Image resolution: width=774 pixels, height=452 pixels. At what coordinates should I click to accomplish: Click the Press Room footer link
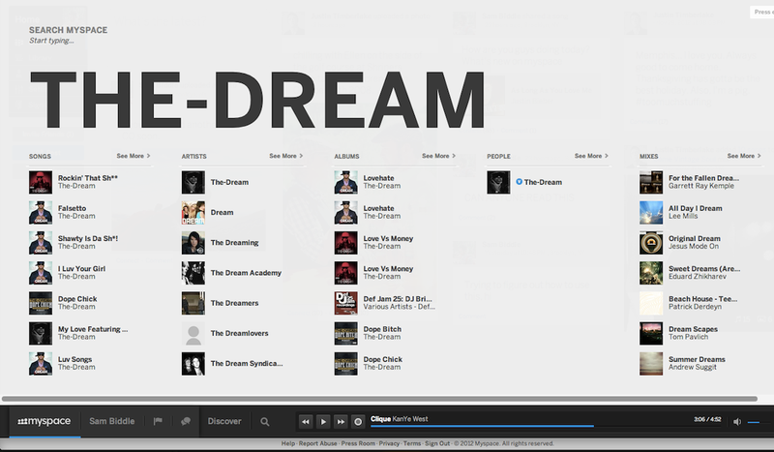click(358, 443)
